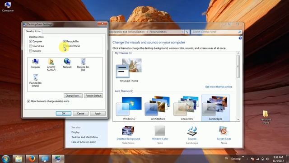Open Desktop Background settings

pos(128,135)
